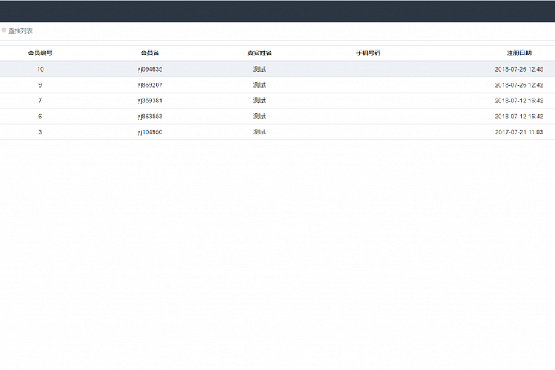Select member number 9 cell
Viewport: 555px width, 370px height.
coord(40,85)
